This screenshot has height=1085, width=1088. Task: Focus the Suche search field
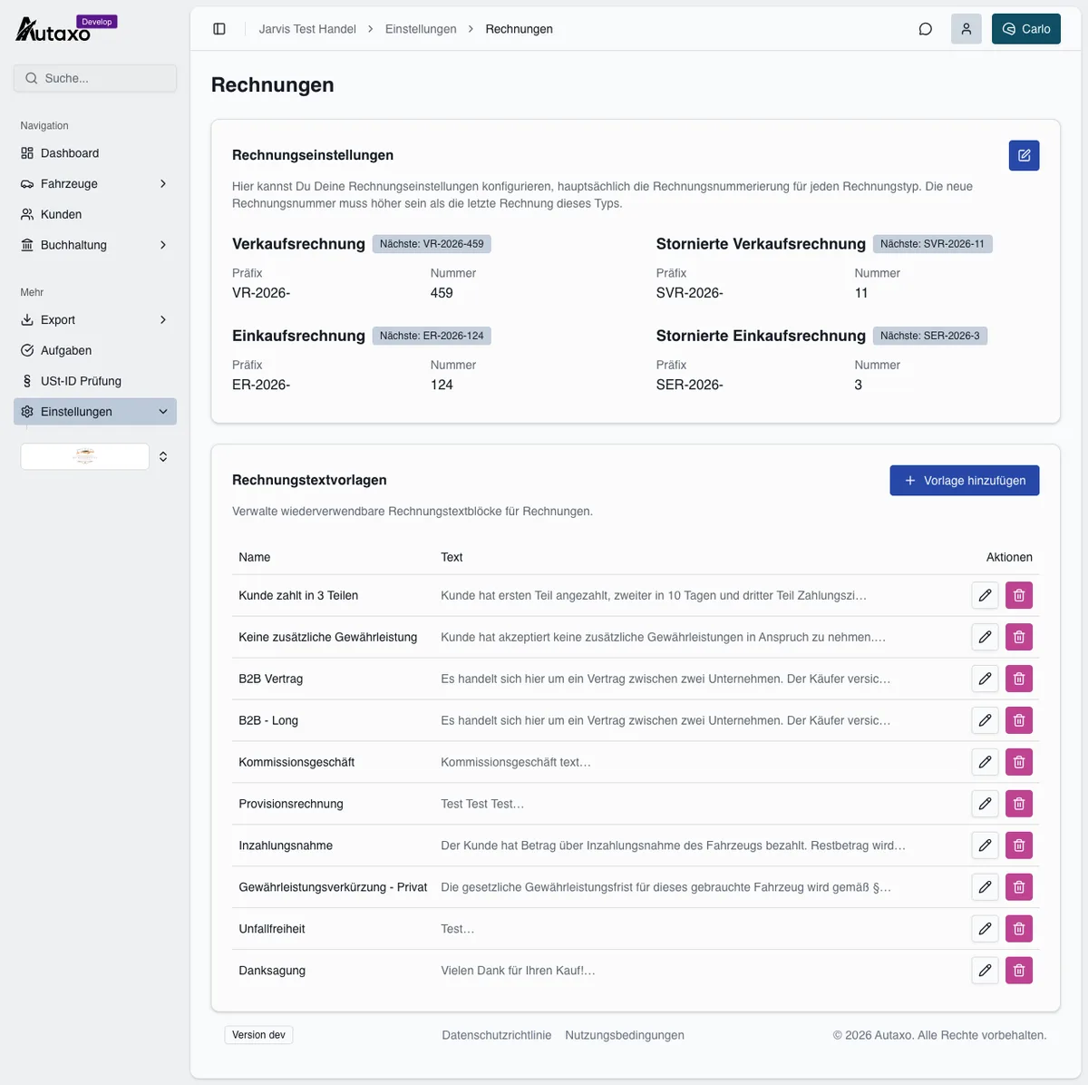click(x=95, y=78)
